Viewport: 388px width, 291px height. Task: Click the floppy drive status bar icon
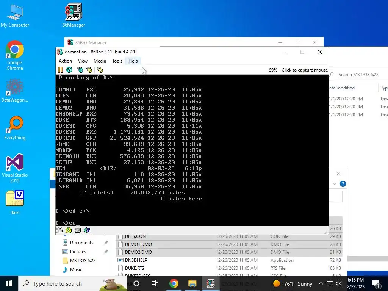(x=59, y=230)
